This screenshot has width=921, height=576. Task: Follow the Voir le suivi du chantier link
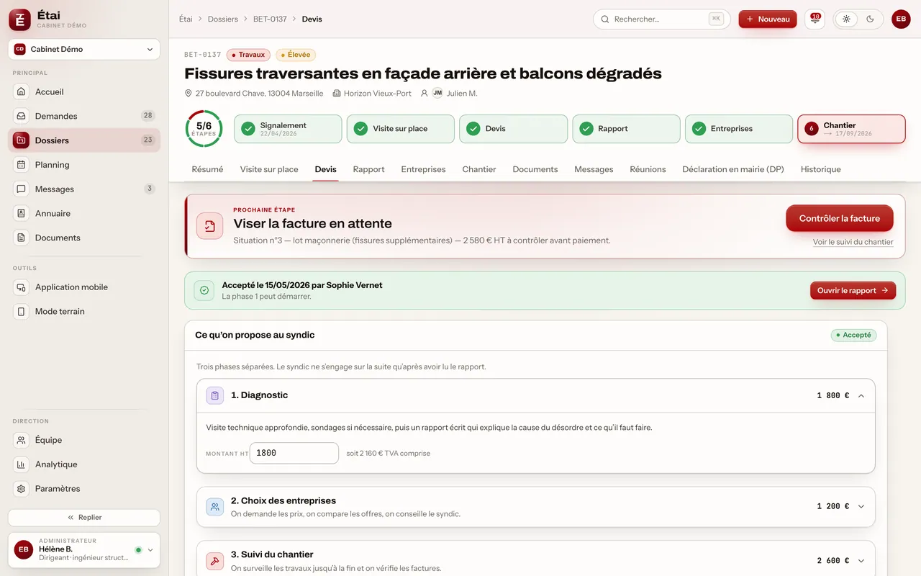click(x=853, y=243)
